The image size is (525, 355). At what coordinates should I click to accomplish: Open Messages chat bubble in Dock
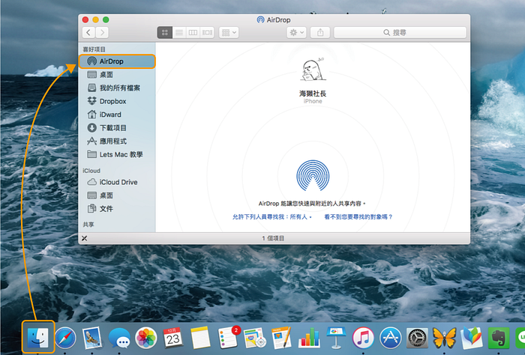click(x=119, y=338)
